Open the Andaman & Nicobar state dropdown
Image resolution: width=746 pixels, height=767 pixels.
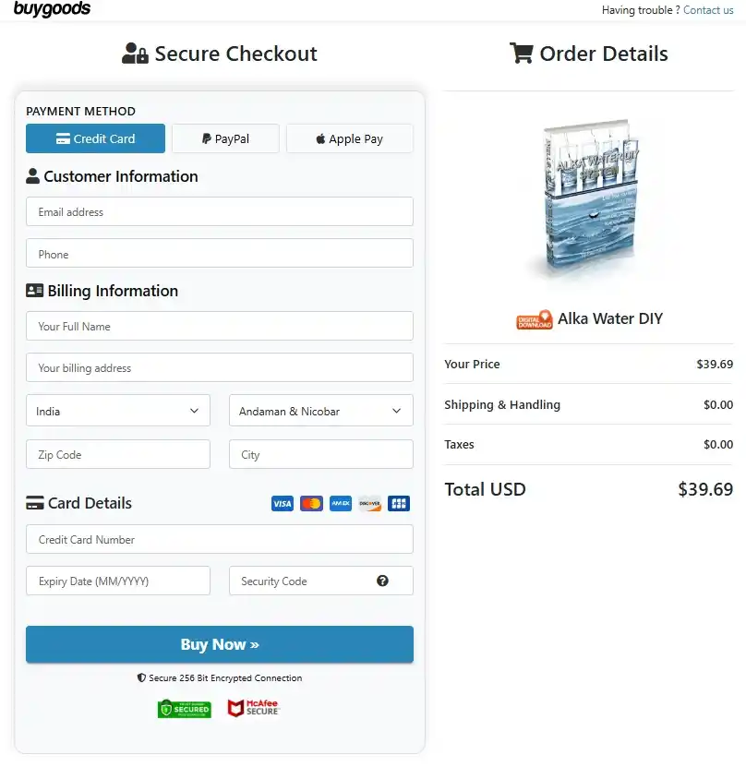[320, 411]
